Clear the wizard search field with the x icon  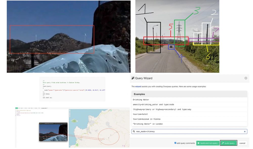coord(245,132)
